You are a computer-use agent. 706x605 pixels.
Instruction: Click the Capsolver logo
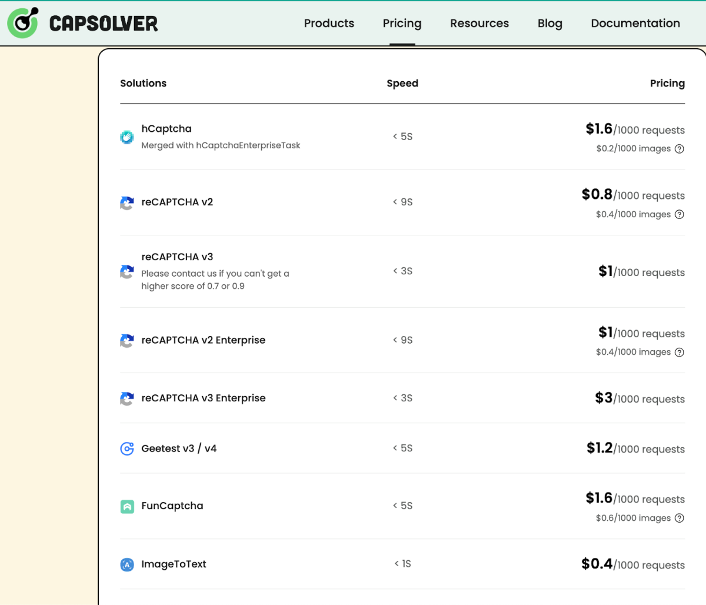pos(82,22)
